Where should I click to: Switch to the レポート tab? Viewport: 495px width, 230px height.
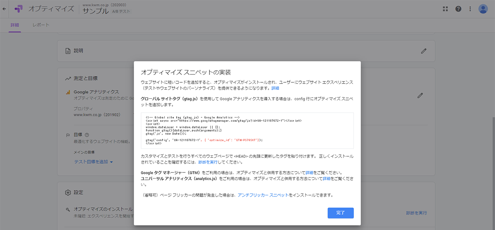[x=41, y=25]
